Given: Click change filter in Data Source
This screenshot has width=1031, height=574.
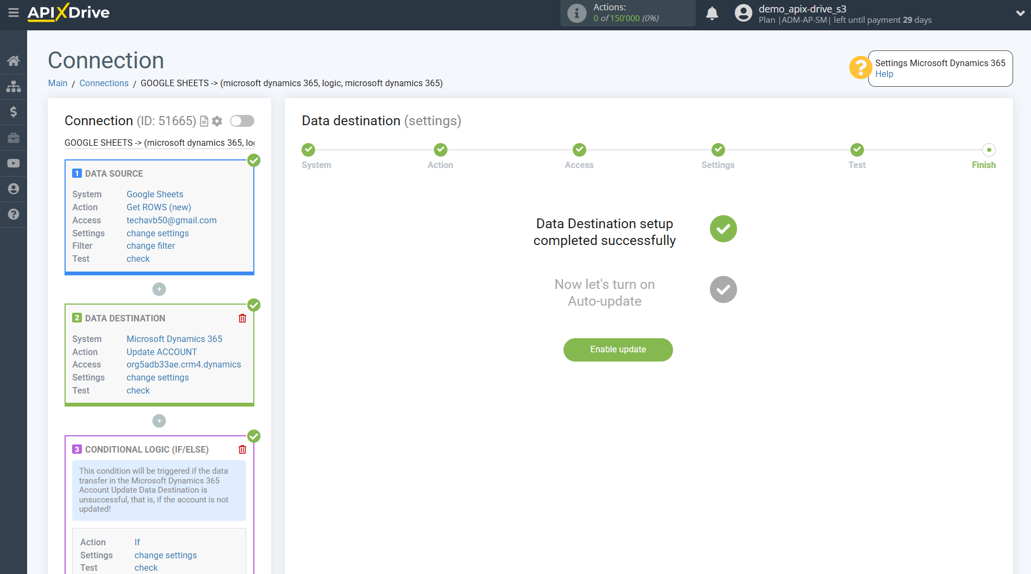Looking at the screenshot, I should coord(151,246).
